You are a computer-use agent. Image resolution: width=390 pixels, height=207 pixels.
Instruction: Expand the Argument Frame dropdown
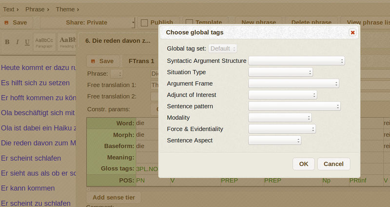click(293, 83)
